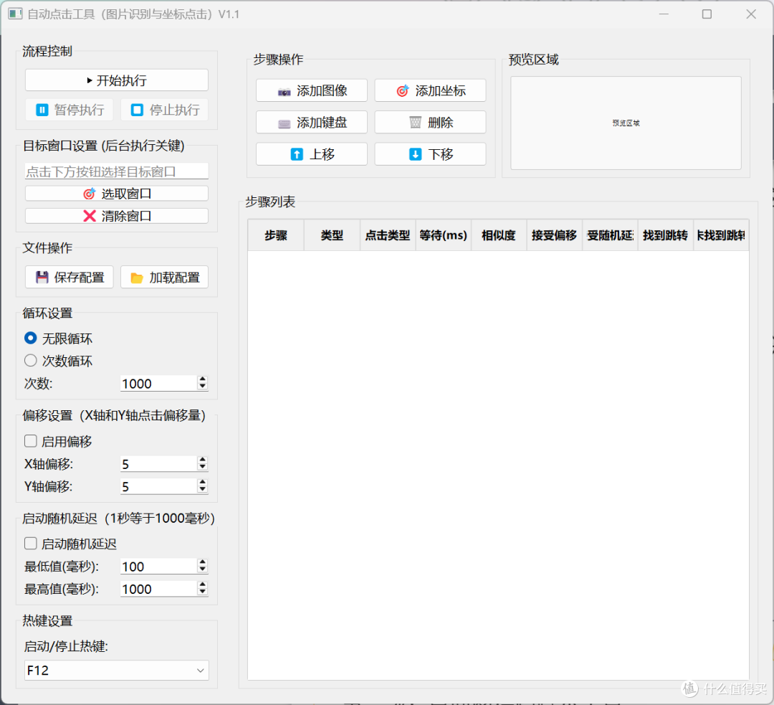
Task: Click the 最低值 field showing 100
Action: tap(159, 566)
